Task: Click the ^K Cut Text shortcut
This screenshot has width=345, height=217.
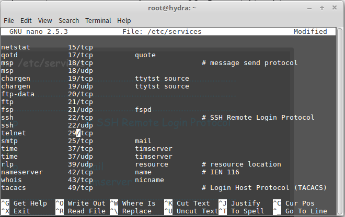Action: (x=187, y=203)
